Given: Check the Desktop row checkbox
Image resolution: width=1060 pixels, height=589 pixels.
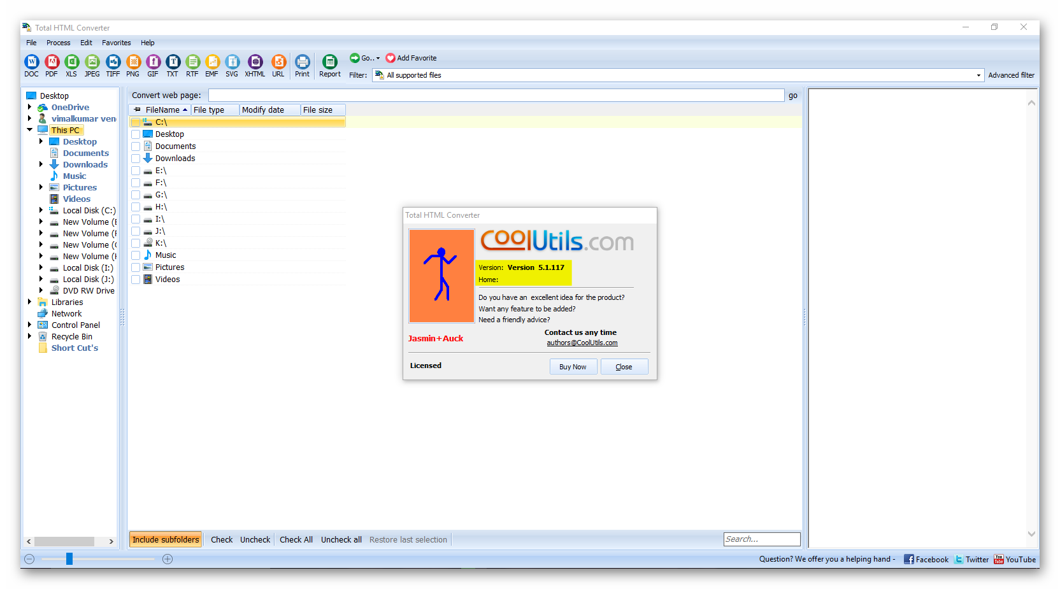Looking at the screenshot, I should coord(136,134).
